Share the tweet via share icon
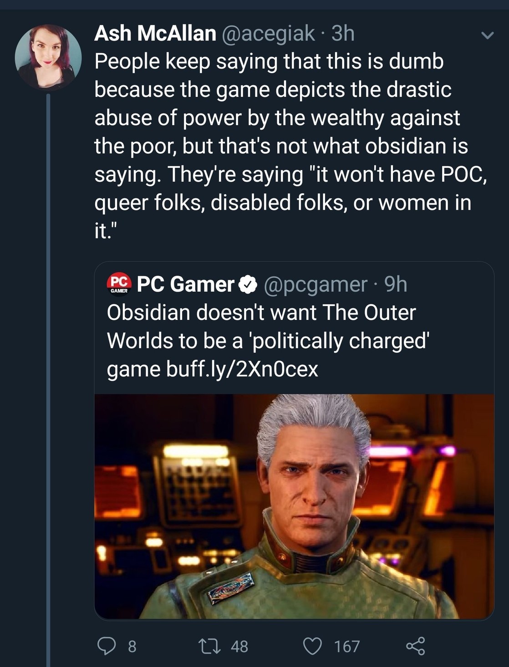The height and width of the screenshot is (667, 509). [415, 646]
